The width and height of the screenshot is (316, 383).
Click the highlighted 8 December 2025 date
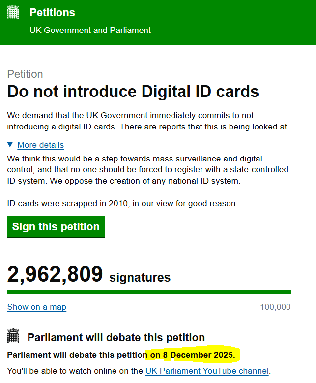point(193,355)
